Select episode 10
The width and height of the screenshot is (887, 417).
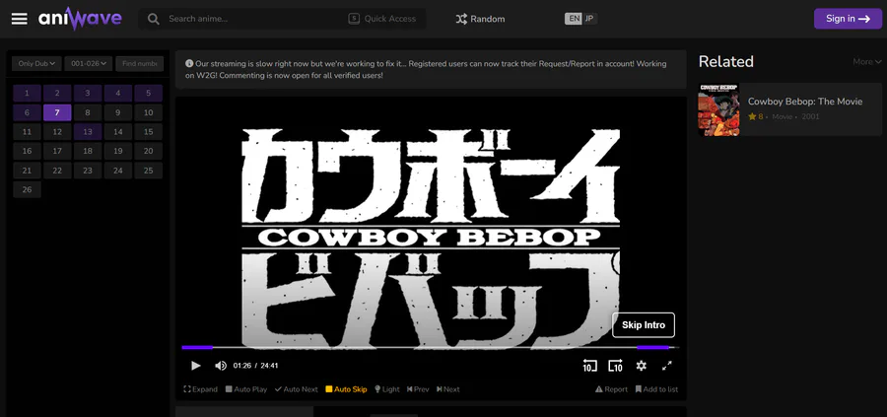(148, 112)
